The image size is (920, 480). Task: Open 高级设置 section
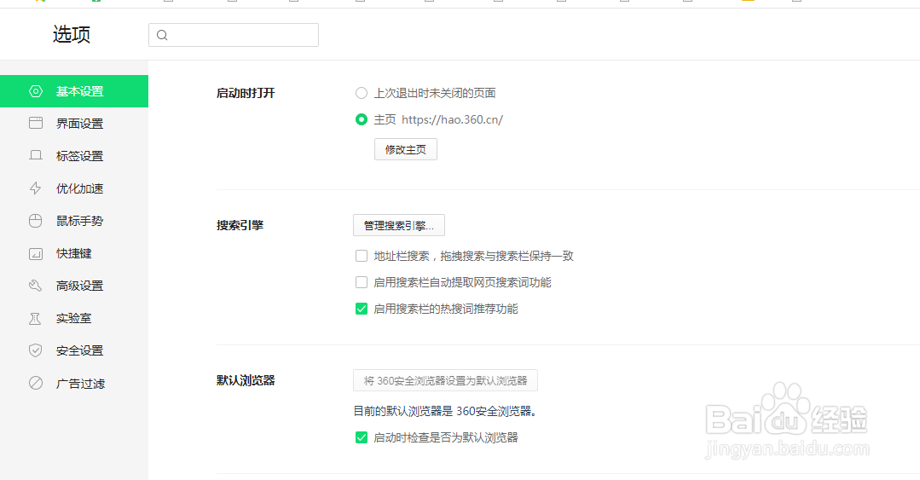click(74, 286)
